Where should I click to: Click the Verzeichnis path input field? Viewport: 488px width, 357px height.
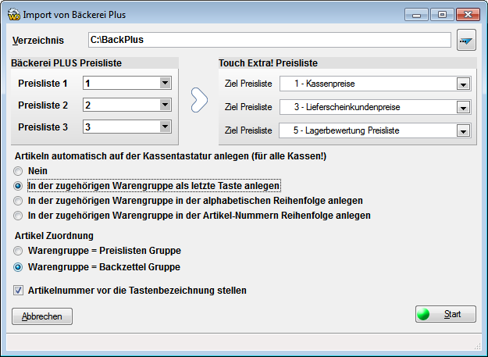269,40
